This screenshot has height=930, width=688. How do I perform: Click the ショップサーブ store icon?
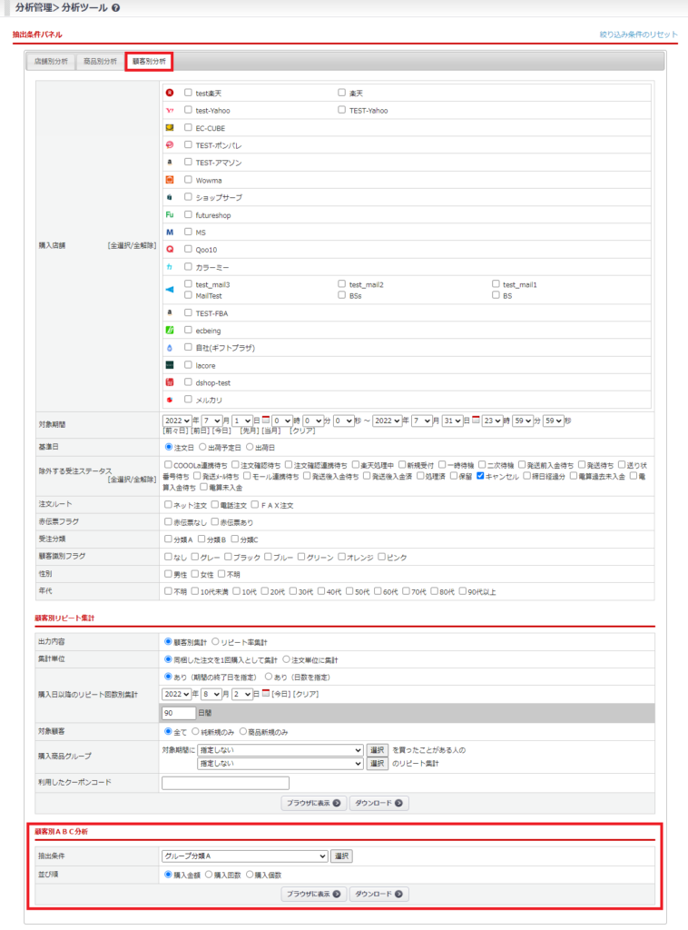170,197
